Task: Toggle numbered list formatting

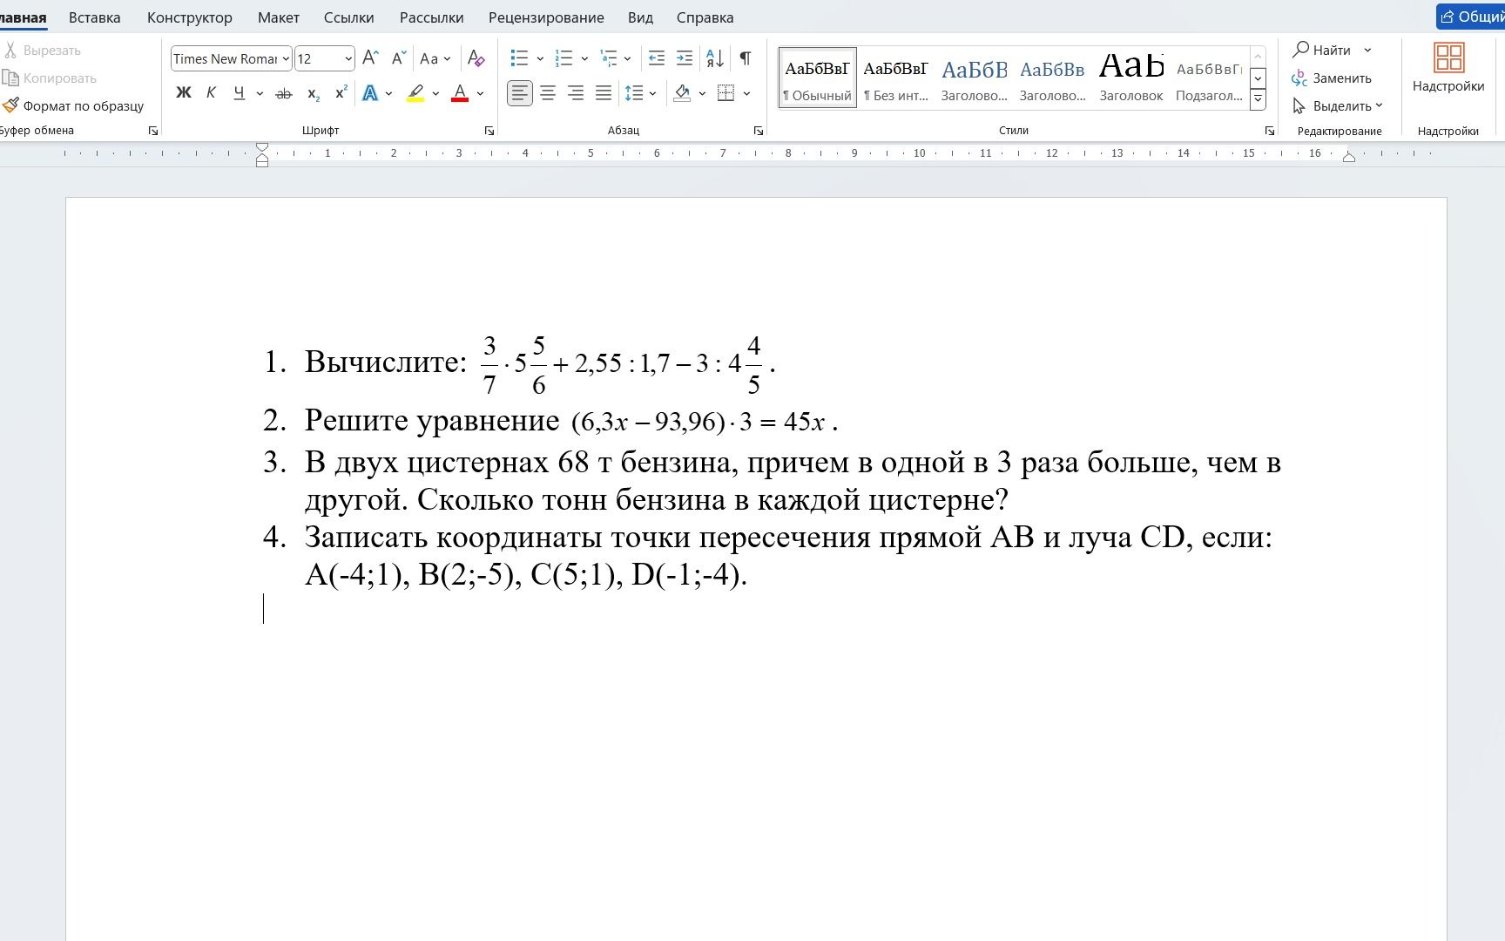Action: pos(564,58)
